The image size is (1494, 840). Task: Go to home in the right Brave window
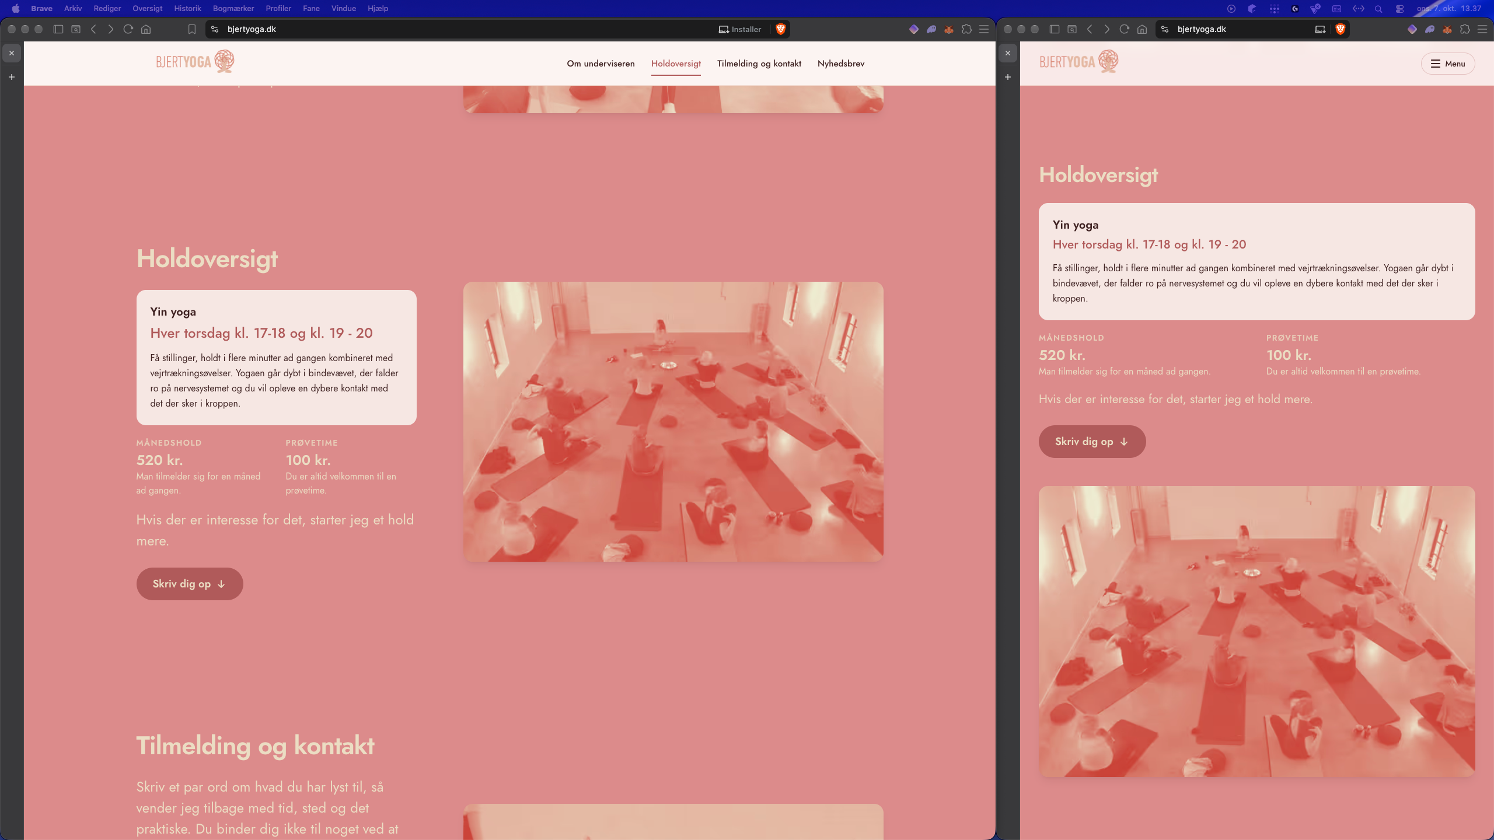1142,29
